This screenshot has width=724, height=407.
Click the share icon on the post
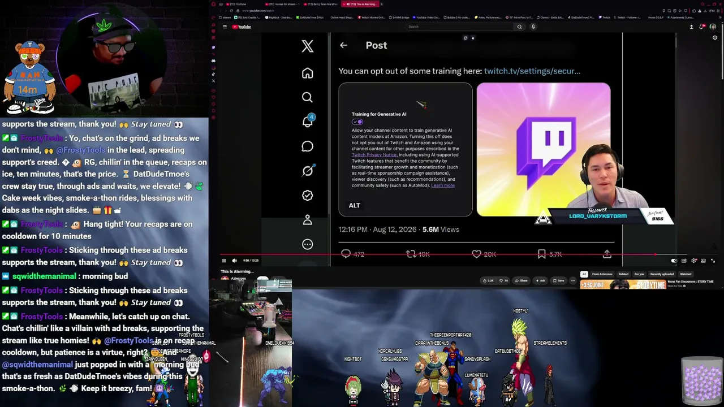coord(607,254)
